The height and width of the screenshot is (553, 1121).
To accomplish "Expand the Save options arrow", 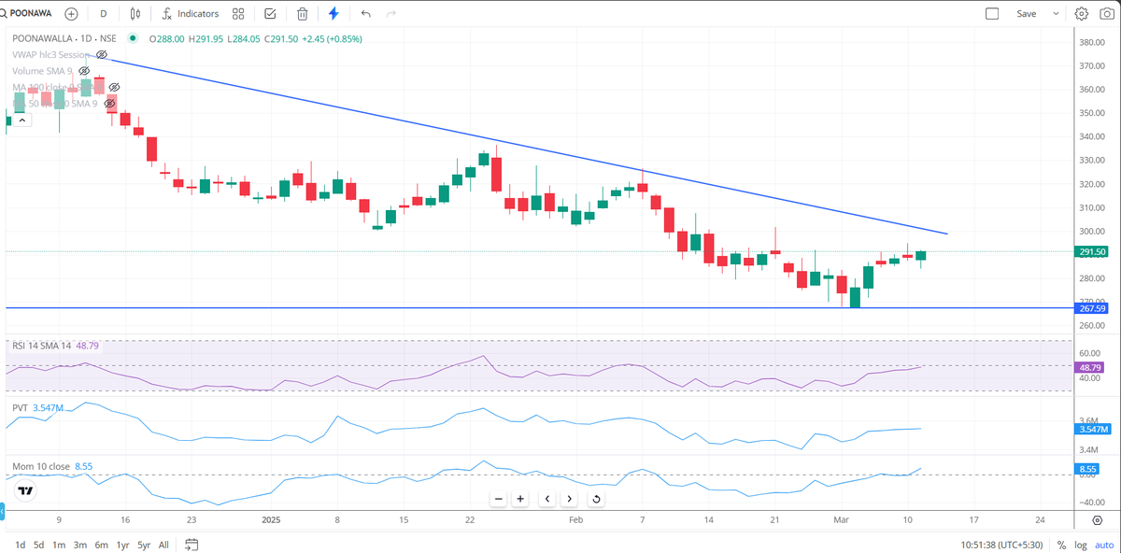I will click(1057, 14).
